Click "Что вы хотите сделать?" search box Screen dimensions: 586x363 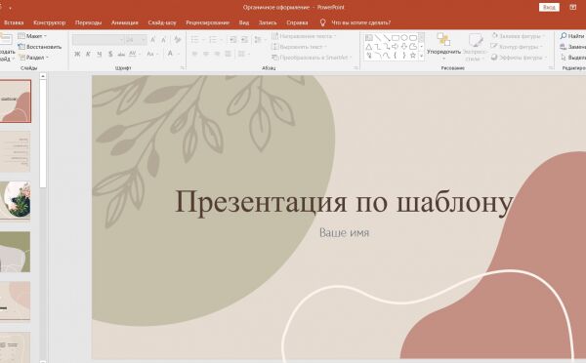(361, 22)
